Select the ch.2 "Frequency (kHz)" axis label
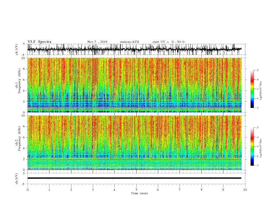This screenshot has height=213, width=276. 20,138
